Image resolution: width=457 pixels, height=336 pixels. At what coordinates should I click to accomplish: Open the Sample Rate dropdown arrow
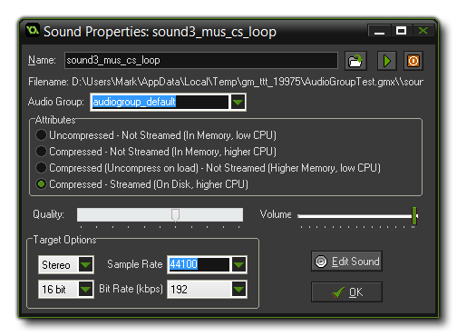(x=238, y=264)
